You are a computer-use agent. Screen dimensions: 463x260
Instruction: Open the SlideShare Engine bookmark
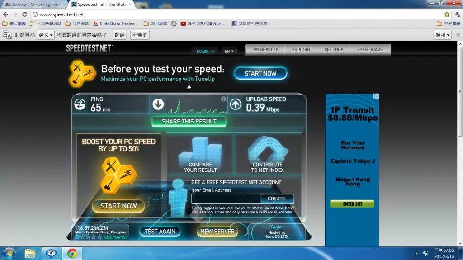click(x=115, y=24)
